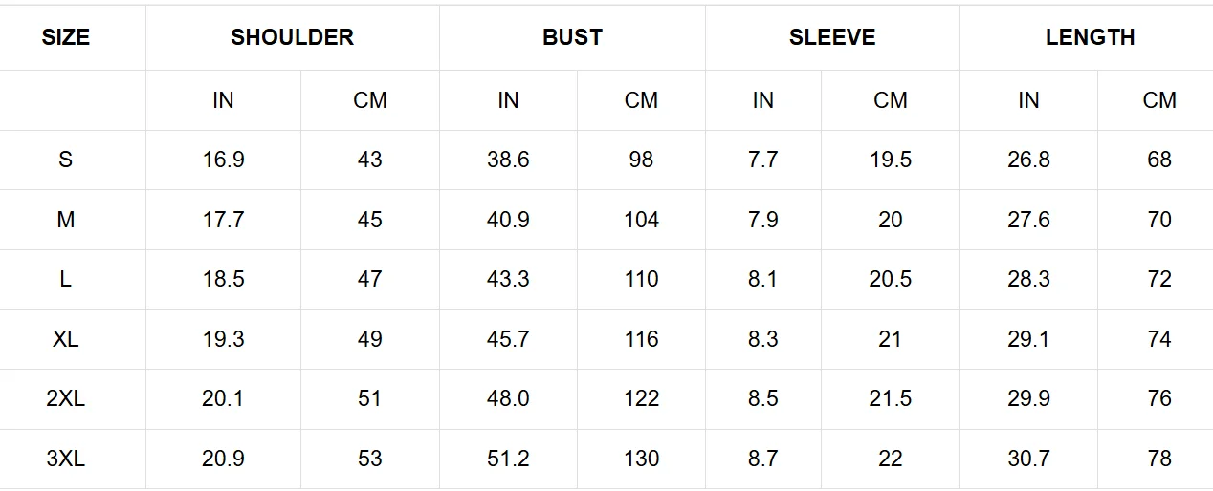Click bust value 48.0 for 2XL
This screenshot has height=491, width=1213.
coord(508,398)
